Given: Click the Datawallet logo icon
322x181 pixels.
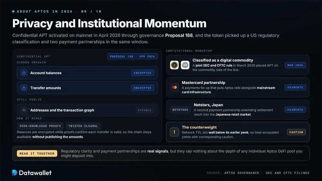Looking at the screenshot, I should [14, 173].
